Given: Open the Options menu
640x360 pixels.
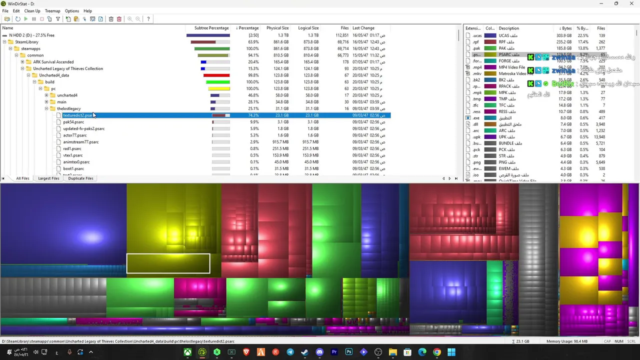Looking at the screenshot, I should point(71,11).
